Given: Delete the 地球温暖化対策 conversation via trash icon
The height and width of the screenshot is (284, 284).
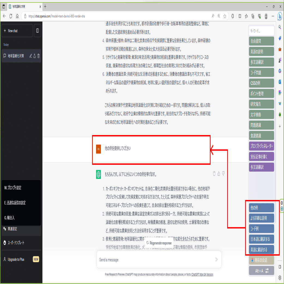Looking at the screenshot, I should tap(39, 56).
